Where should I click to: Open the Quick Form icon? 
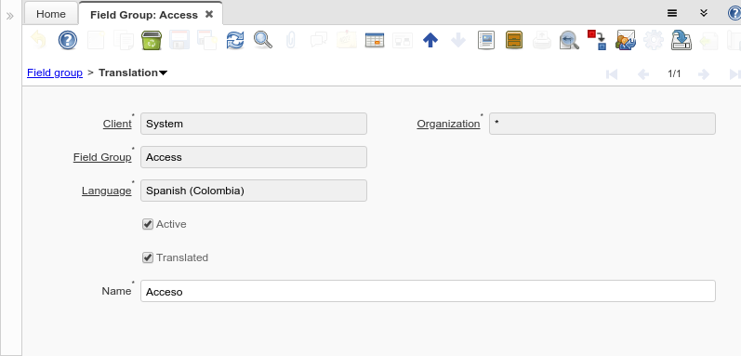coord(403,40)
